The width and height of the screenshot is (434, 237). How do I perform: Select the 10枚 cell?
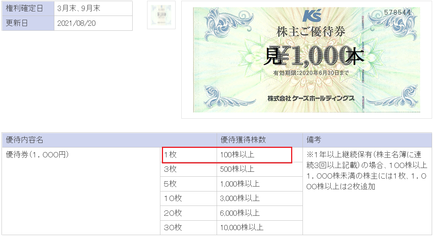[188, 198]
